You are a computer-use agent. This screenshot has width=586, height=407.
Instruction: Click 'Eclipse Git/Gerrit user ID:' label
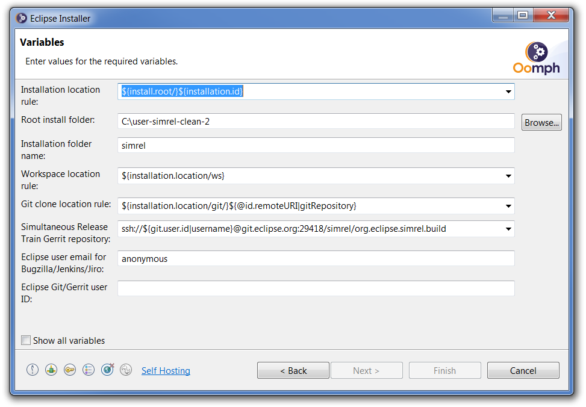point(64,293)
